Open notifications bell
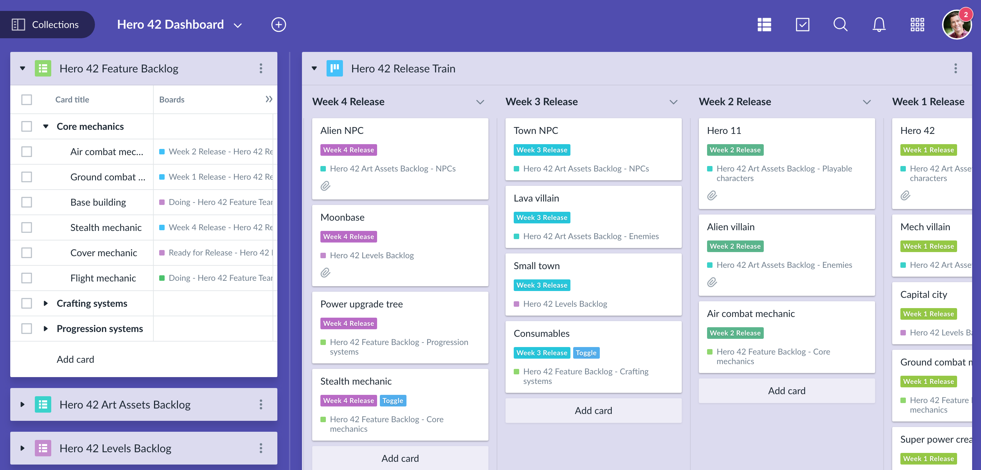Image resolution: width=981 pixels, height=470 pixels. (x=879, y=25)
